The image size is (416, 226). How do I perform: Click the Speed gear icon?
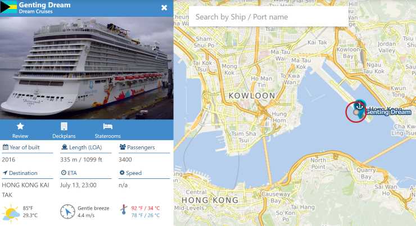tap(122, 173)
